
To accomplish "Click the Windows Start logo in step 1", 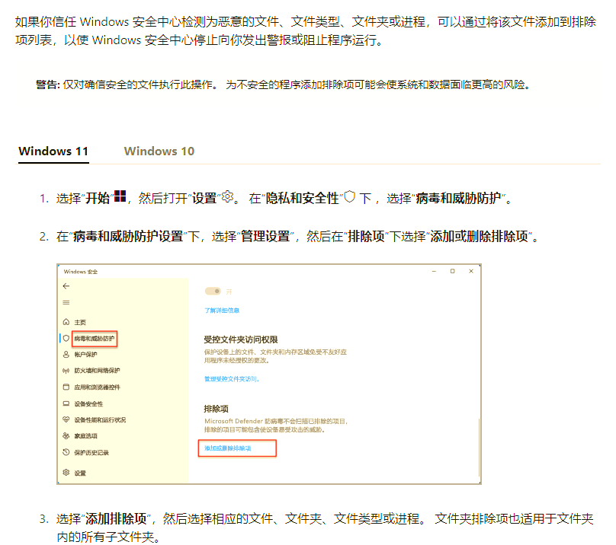I will pos(120,196).
